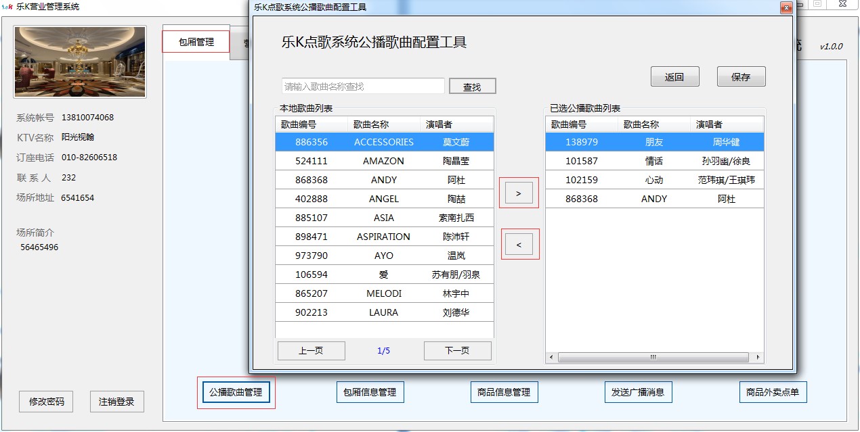Click 歌曲名称 header in local song list
860x432 pixels.
[384, 124]
